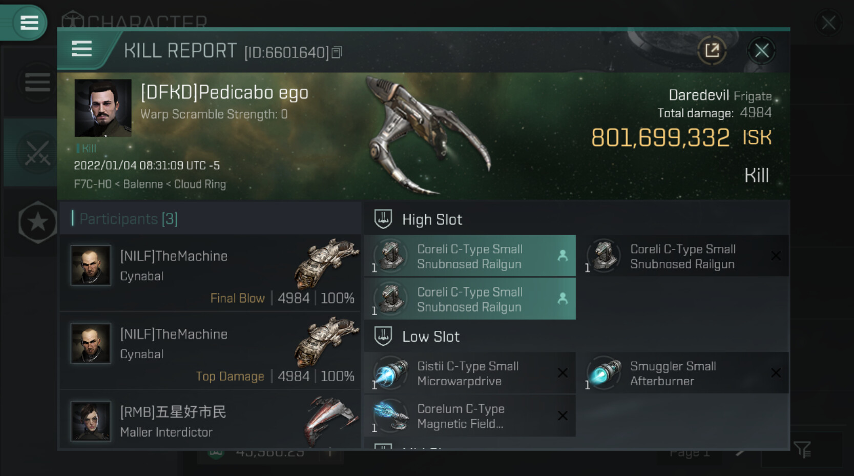Viewport: 854px width, 476px height.
Task: Copy the kill report ID
Action: click(337, 52)
